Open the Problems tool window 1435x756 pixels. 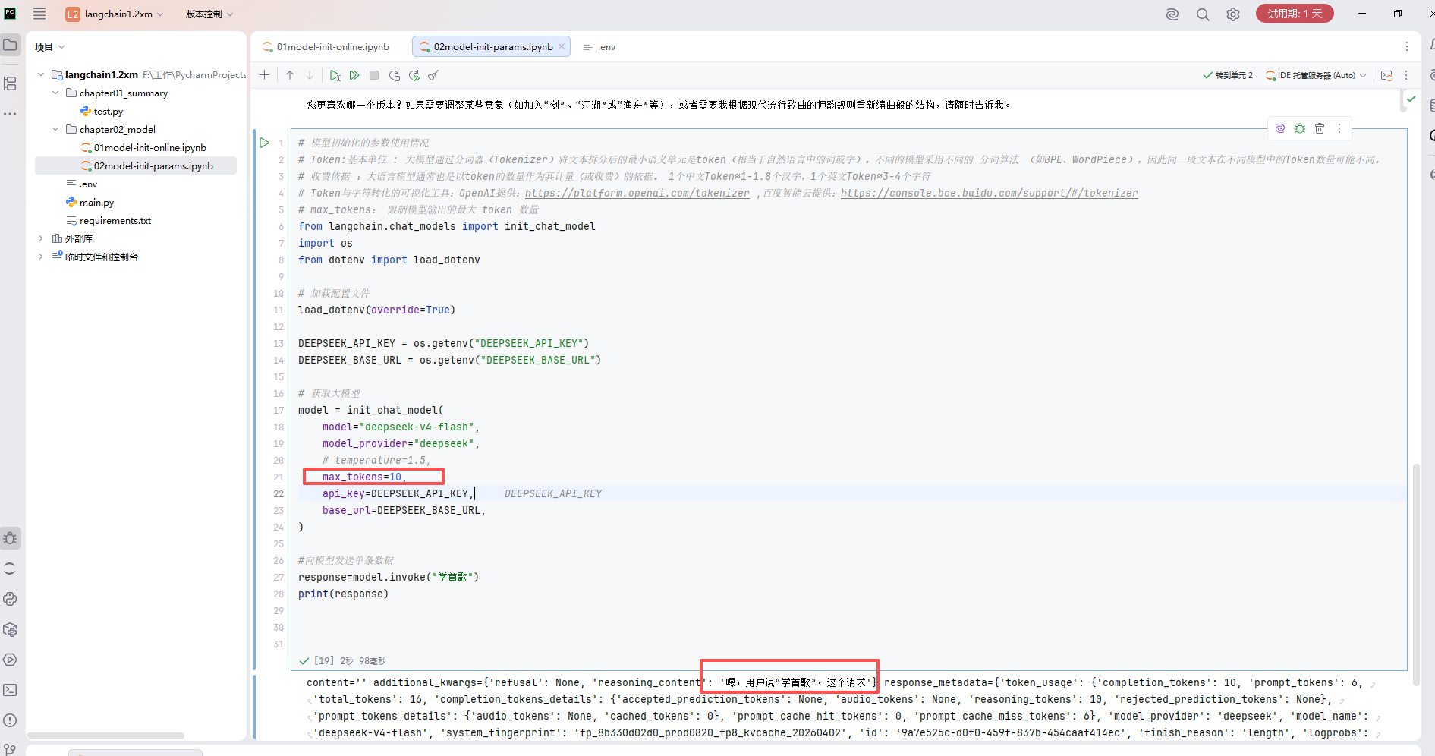[11, 720]
